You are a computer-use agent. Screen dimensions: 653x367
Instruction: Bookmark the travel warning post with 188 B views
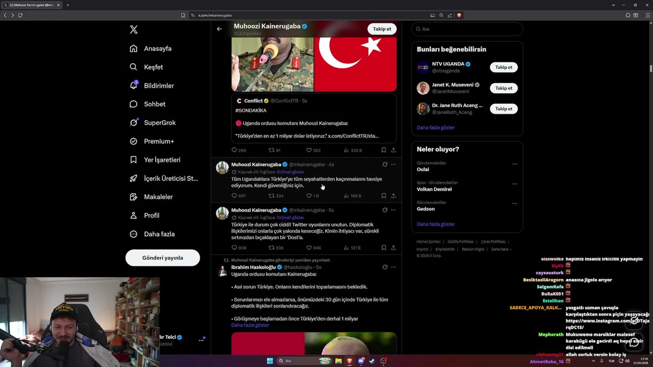tap(384, 196)
